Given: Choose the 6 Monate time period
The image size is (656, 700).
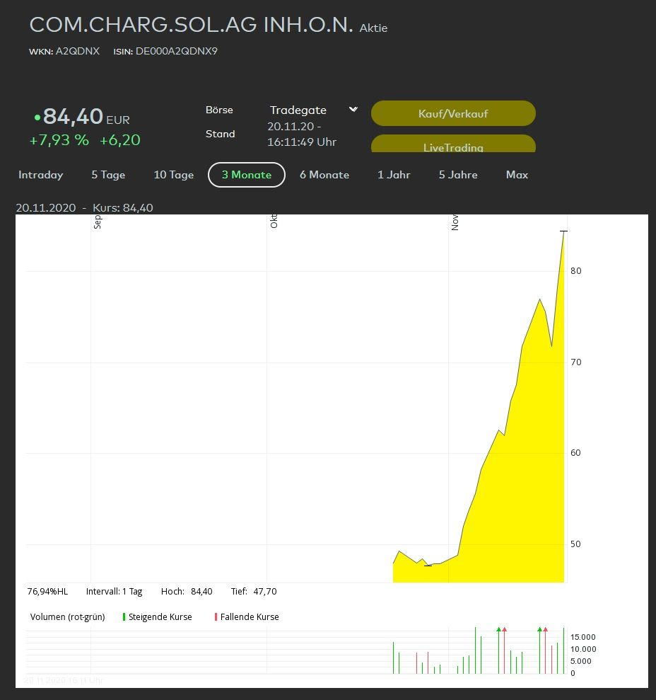Looking at the screenshot, I should click(324, 175).
